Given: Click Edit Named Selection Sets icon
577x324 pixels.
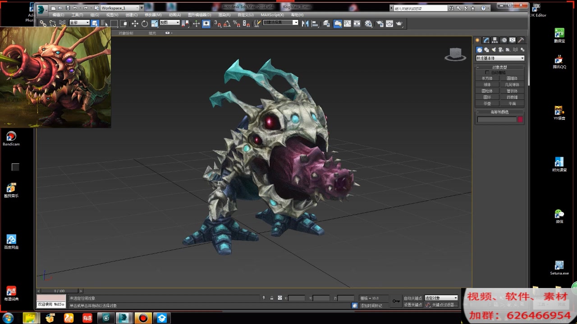Looking at the screenshot, I should (x=257, y=23).
